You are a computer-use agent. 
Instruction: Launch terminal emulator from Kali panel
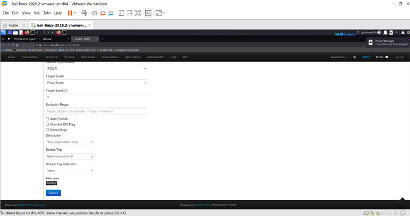33,33
